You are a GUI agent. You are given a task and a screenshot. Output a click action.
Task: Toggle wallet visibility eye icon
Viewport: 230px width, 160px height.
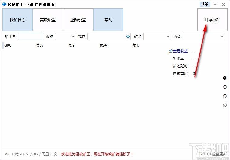click(128, 37)
